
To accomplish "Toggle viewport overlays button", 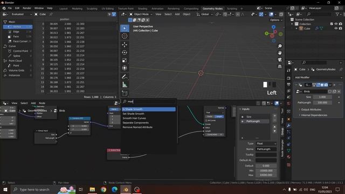I will tap(272, 15).
